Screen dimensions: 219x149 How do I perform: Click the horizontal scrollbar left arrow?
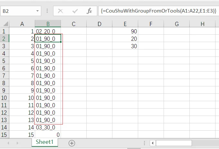[x=153, y=143]
